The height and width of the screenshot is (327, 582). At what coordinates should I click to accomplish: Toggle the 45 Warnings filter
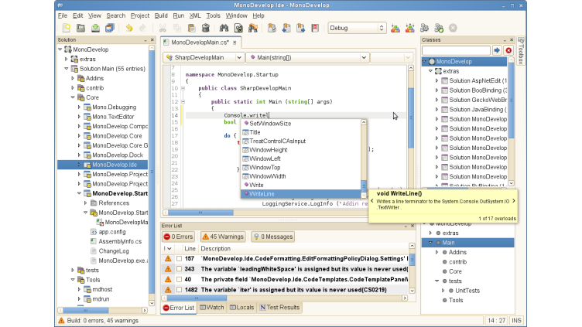pos(223,237)
